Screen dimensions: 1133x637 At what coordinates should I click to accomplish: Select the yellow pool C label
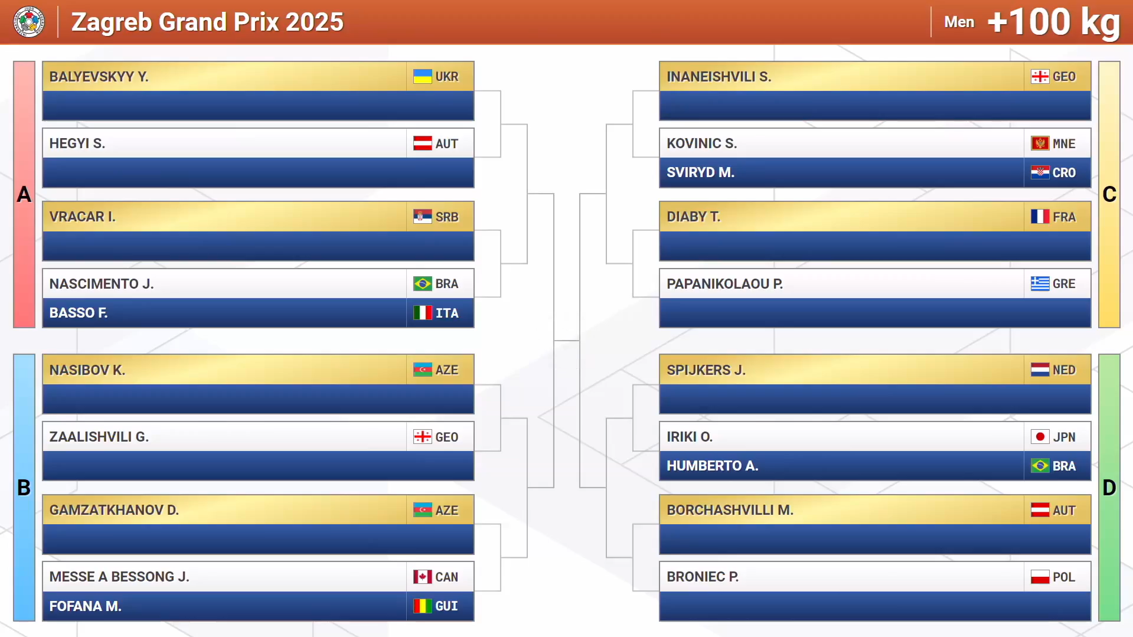pos(1109,194)
